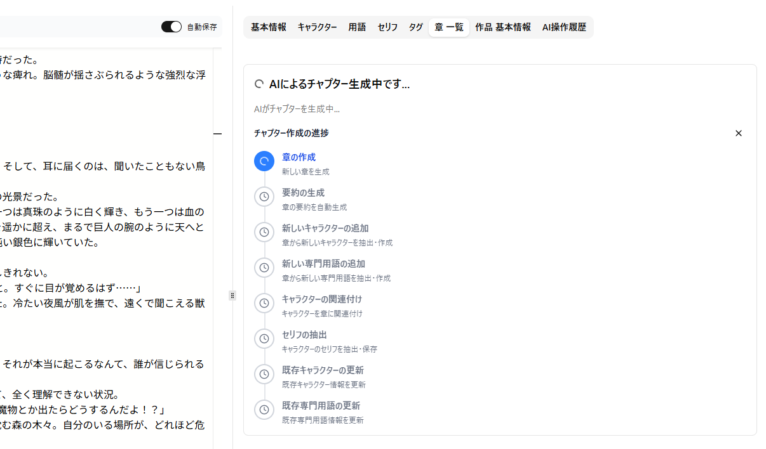Toggle the 自動保存 auto-save switch
Viewport: 766px width, 449px height.
(171, 27)
